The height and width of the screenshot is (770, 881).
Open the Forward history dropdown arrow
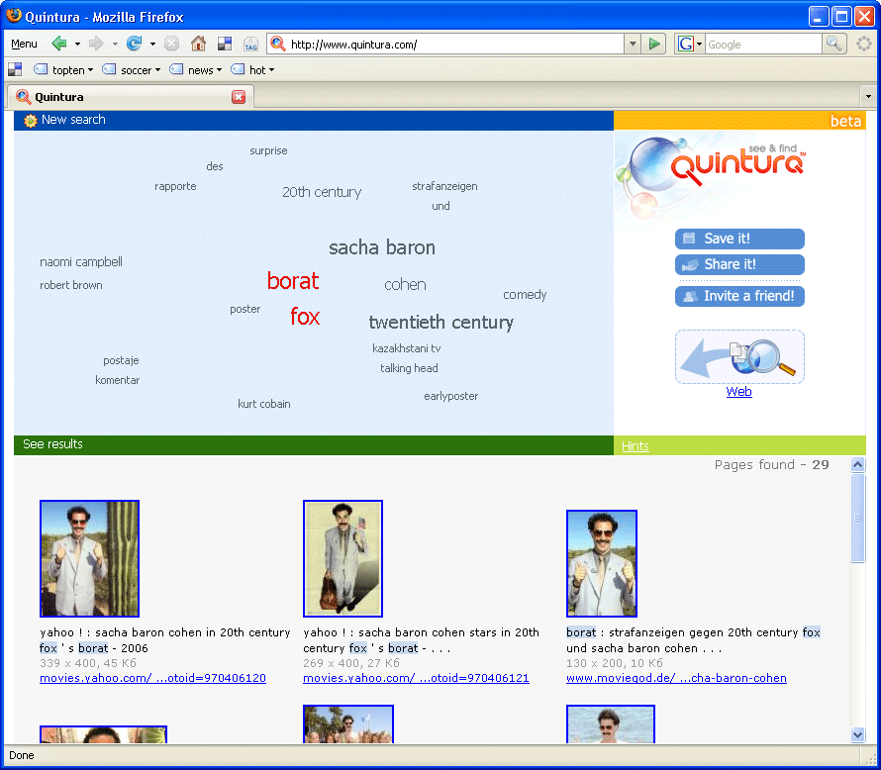115,44
